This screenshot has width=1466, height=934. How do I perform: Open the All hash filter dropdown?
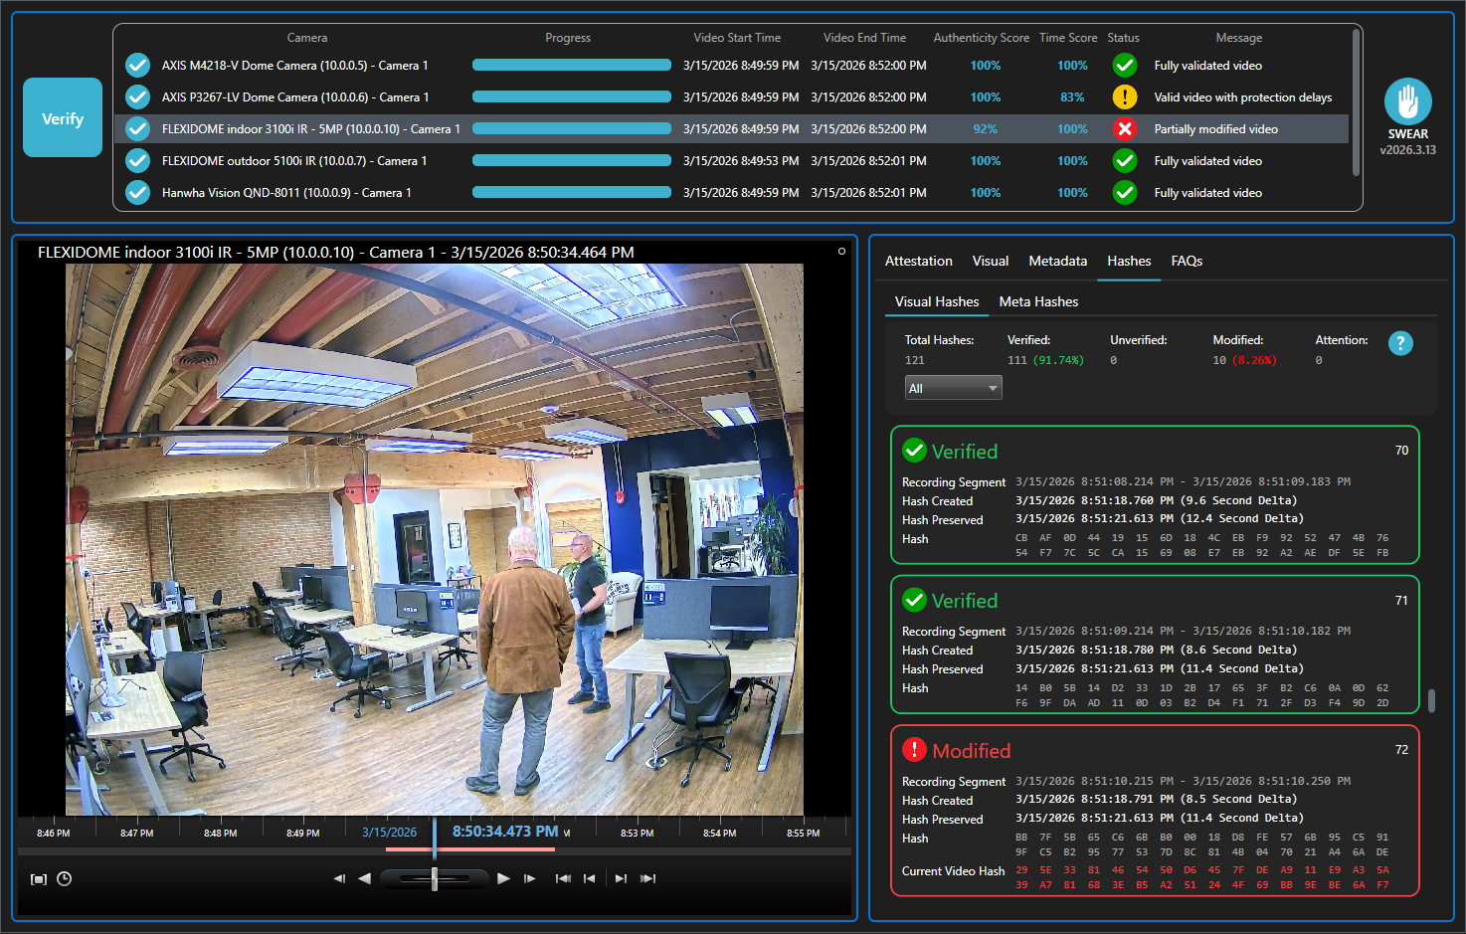pyautogui.click(x=953, y=389)
